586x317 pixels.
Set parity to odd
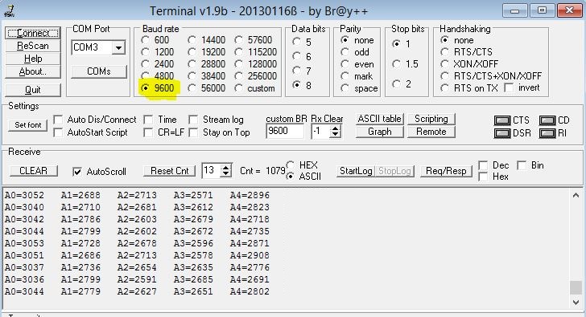pyautogui.click(x=345, y=52)
